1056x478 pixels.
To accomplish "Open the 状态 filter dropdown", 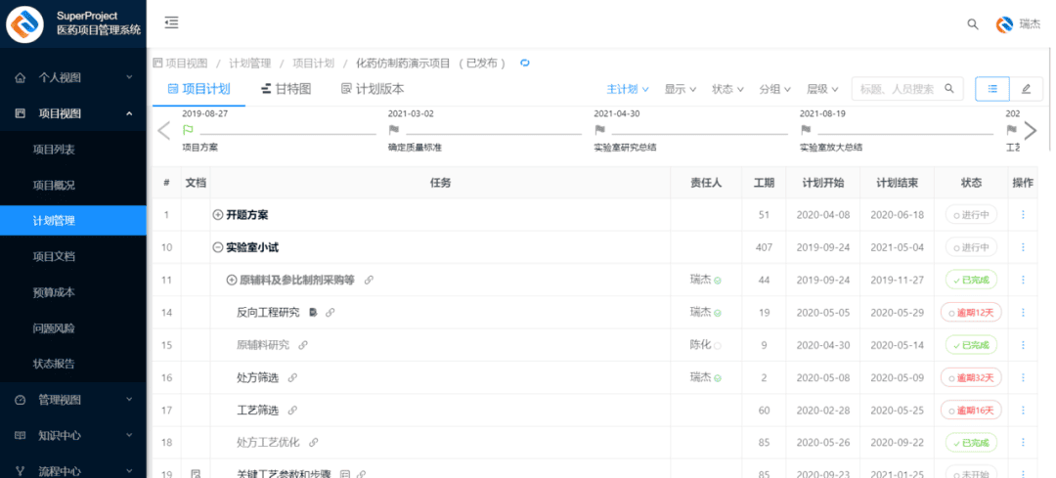I will click(x=727, y=89).
